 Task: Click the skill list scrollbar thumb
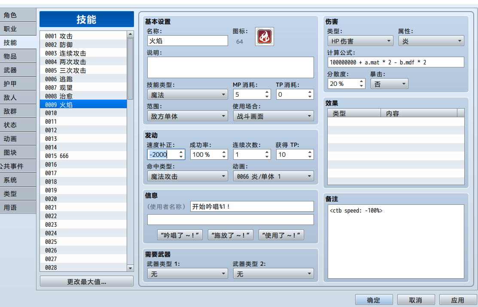130,69
